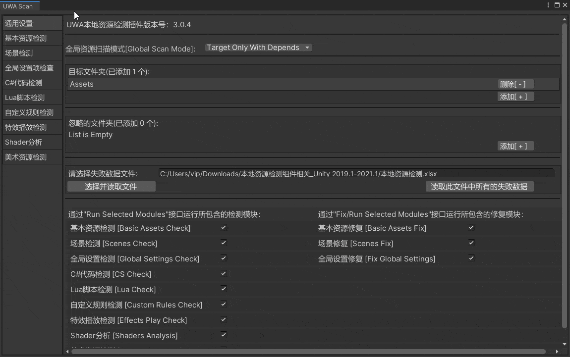
Task: Click 选择并读取文件 button
Action: click(x=111, y=187)
